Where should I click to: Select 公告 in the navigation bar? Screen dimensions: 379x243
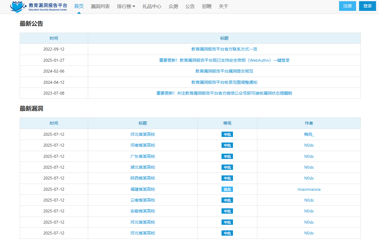click(x=190, y=6)
